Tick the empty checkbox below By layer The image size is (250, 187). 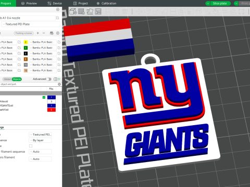pos(31,146)
